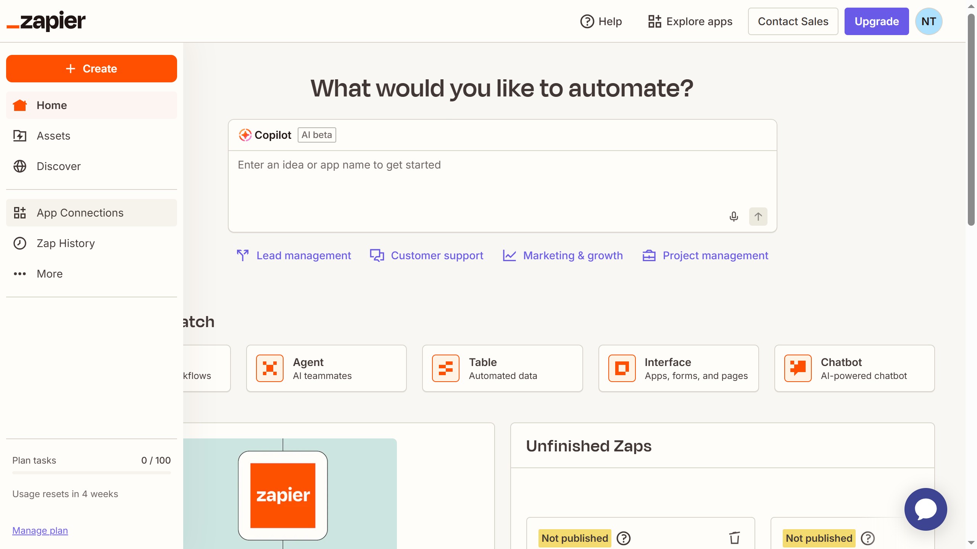Select the Project management suggestion

click(x=705, y=255)
